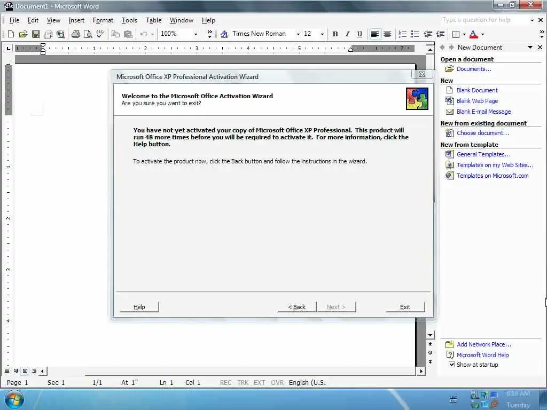The image size is (547, 410).
Task: Open the Format menu
Action: (x=103, y=20)
